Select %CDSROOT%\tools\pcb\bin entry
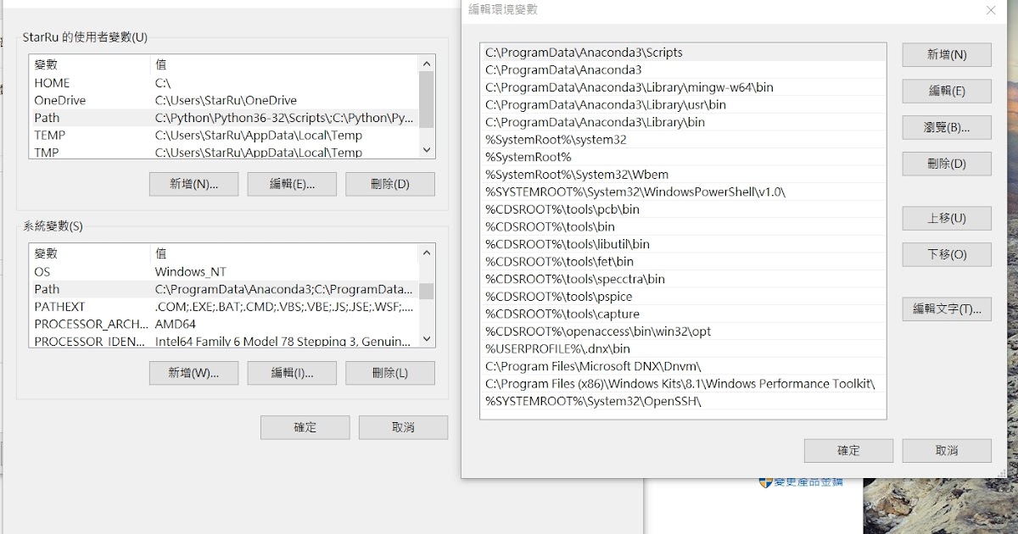The height and width of the screenshot is (534, 1018). 683,209
